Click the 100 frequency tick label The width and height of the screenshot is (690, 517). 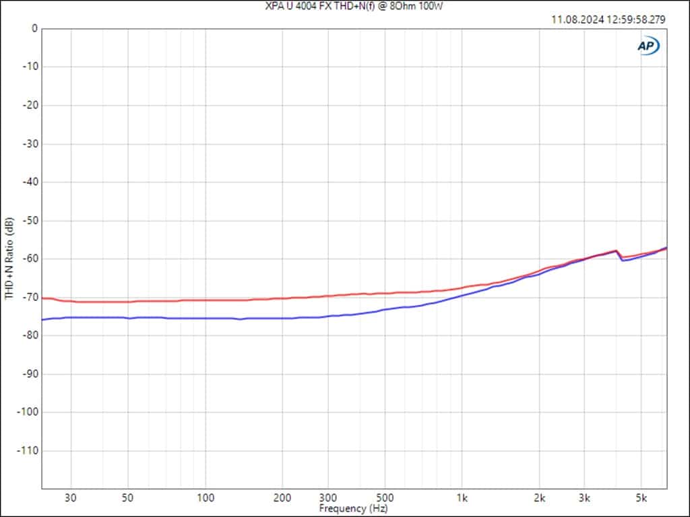pos(206,497)
